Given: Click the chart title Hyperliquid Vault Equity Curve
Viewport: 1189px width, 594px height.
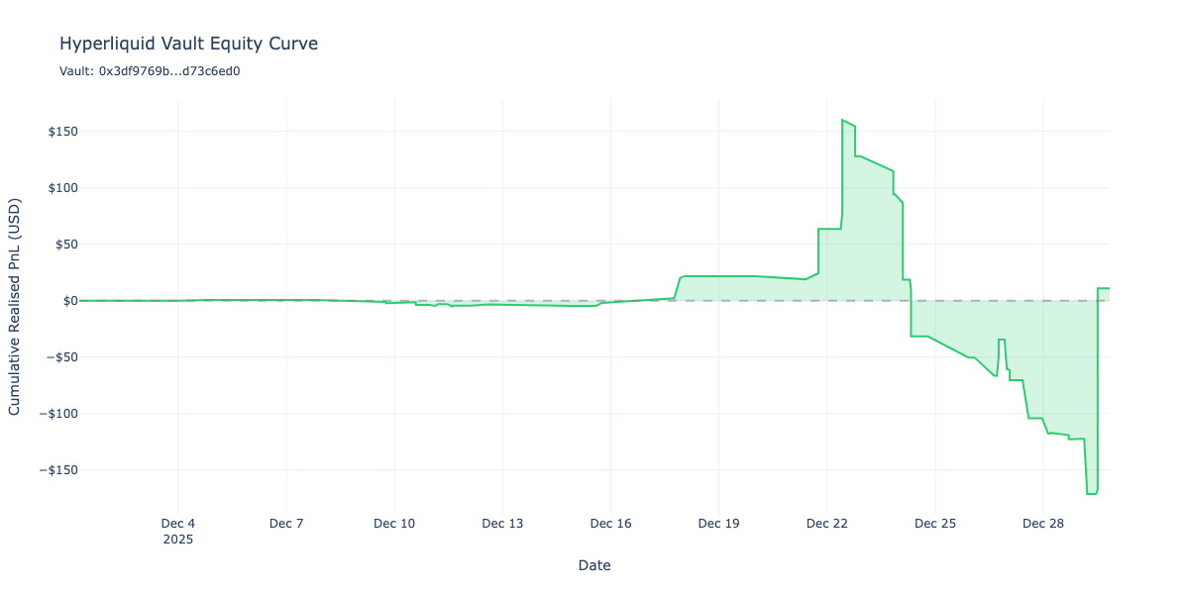Looking at the screenshot, I should pyautogui.click(x=188, y=44).
